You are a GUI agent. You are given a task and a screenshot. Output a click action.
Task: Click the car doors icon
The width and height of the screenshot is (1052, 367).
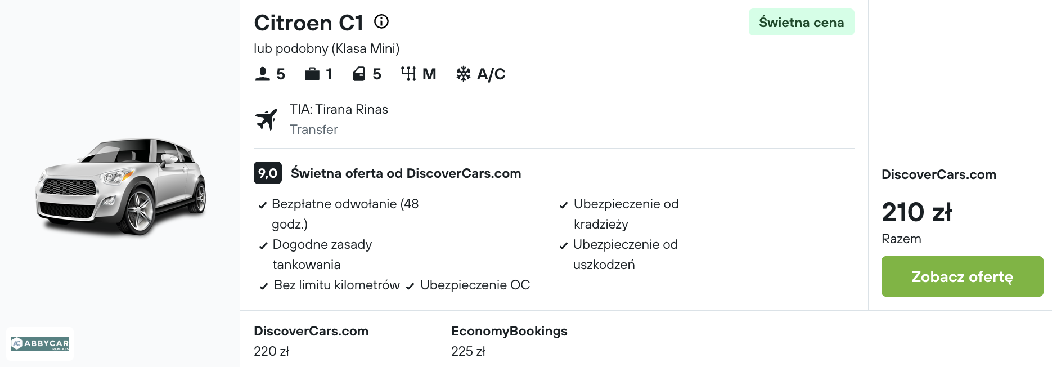359,74
